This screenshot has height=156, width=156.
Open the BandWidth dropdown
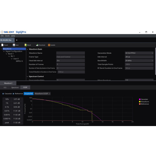coord(139,61)
